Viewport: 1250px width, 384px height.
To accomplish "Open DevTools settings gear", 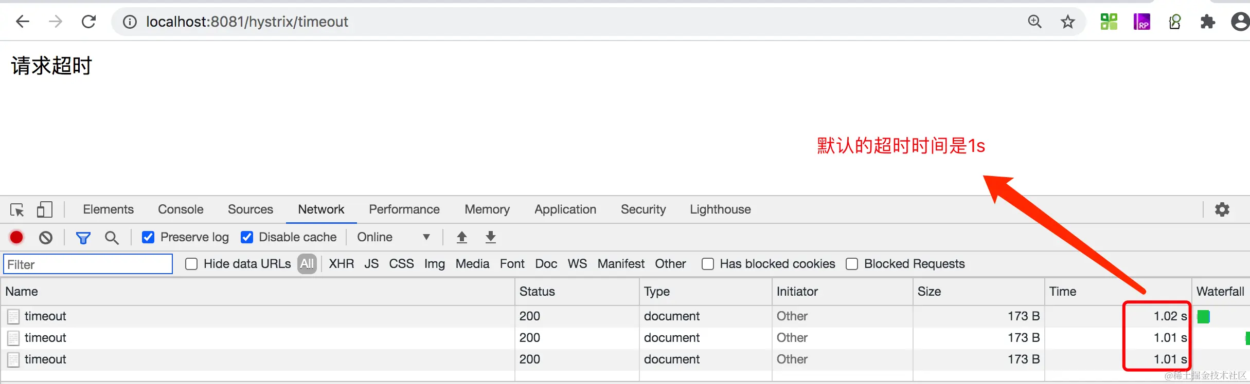I will 1222,209.
